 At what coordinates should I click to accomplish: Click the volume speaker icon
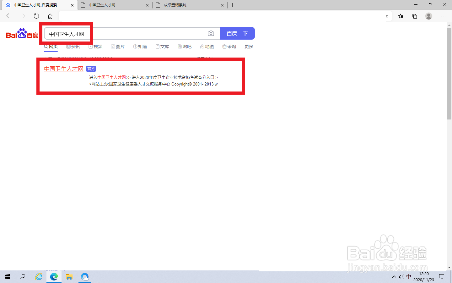pyautogui.click(x=401, y=277)
